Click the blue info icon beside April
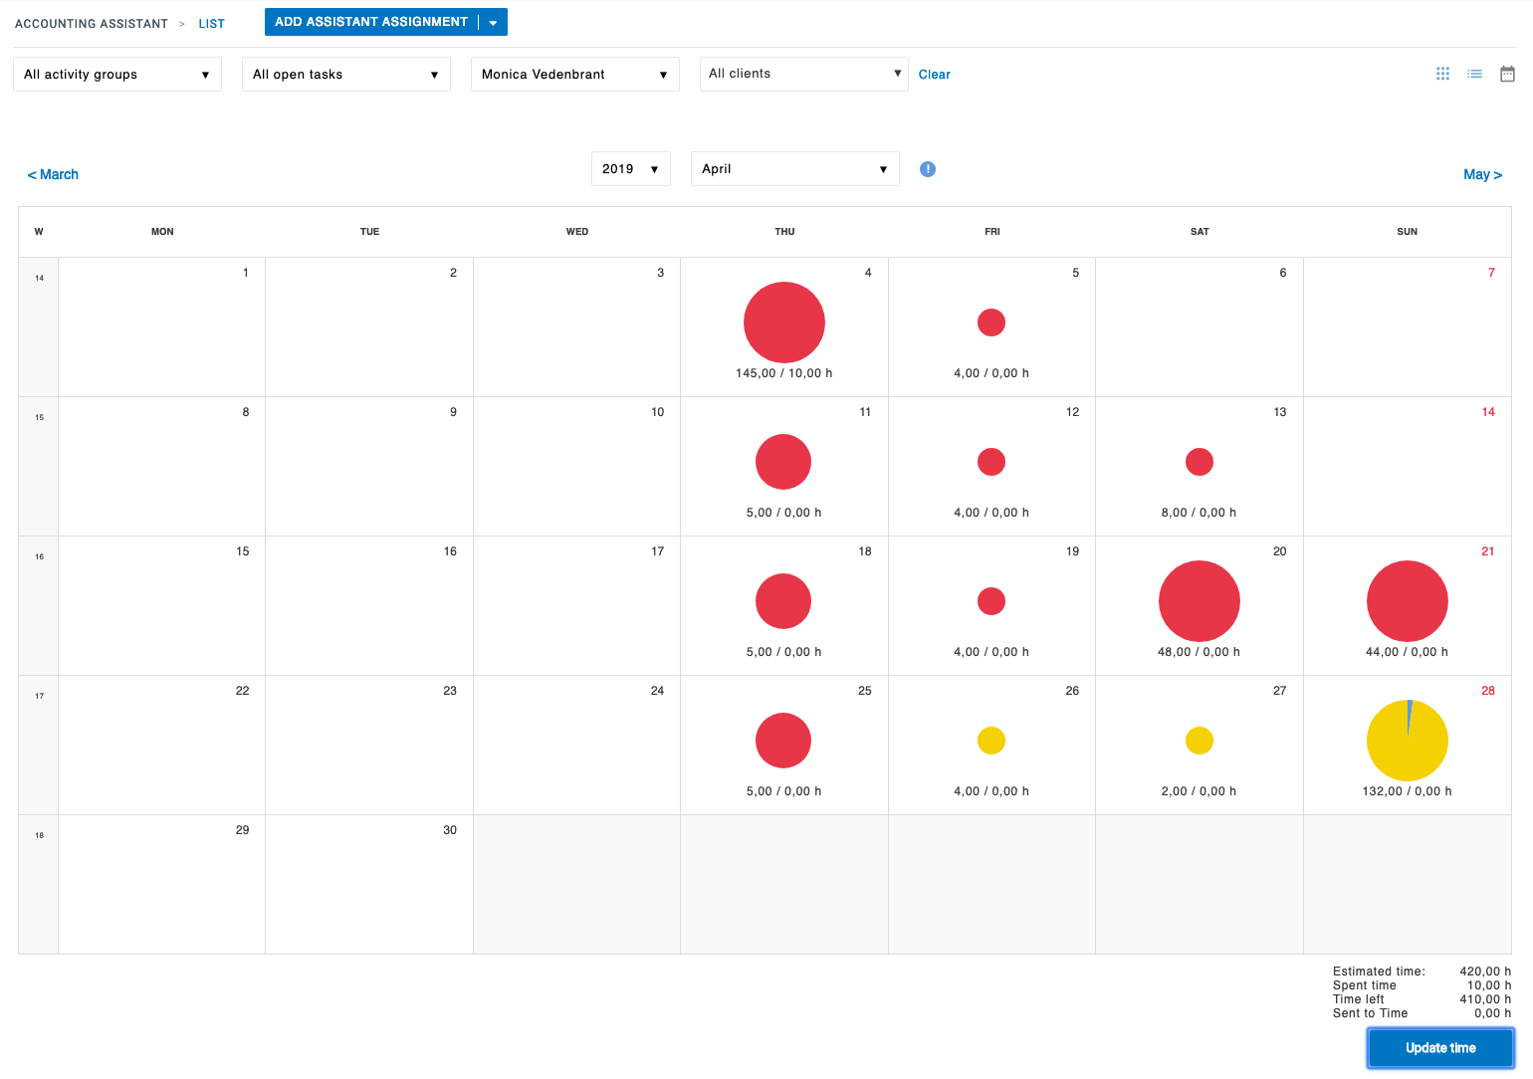Screen dimensions: 1533x1079 pyautogui.click(x=928, y=169)
